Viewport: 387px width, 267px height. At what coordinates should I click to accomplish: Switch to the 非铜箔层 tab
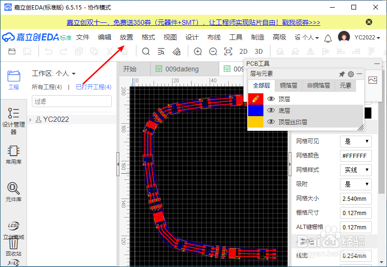319,86
